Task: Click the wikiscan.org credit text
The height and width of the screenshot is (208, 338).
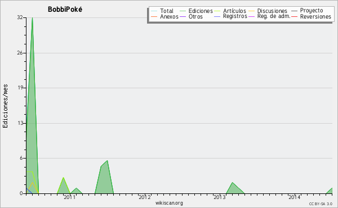Action: (169, 202)
